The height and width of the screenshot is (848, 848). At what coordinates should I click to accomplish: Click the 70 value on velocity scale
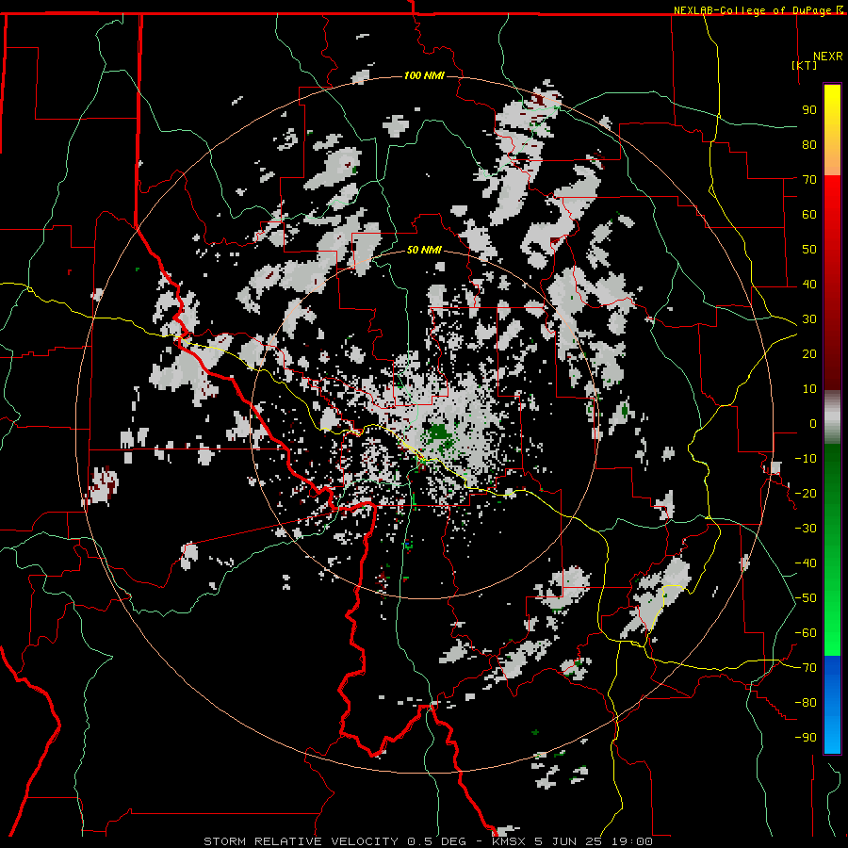point(809,180)
